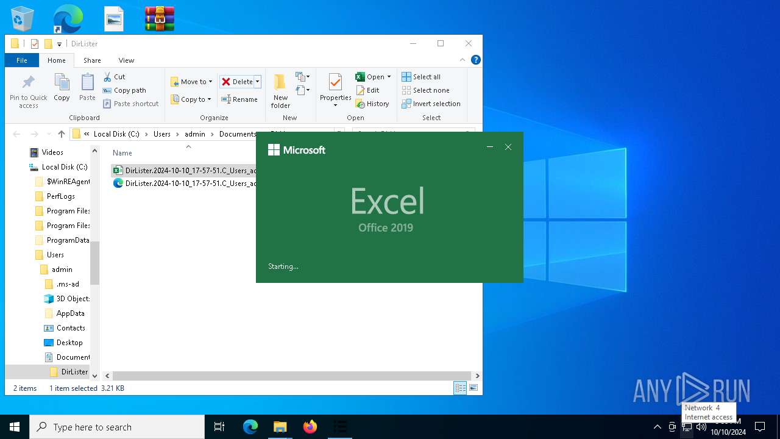Select Contacts folder in tree
The image size is (780, 439).
click(x=71, y=328)
